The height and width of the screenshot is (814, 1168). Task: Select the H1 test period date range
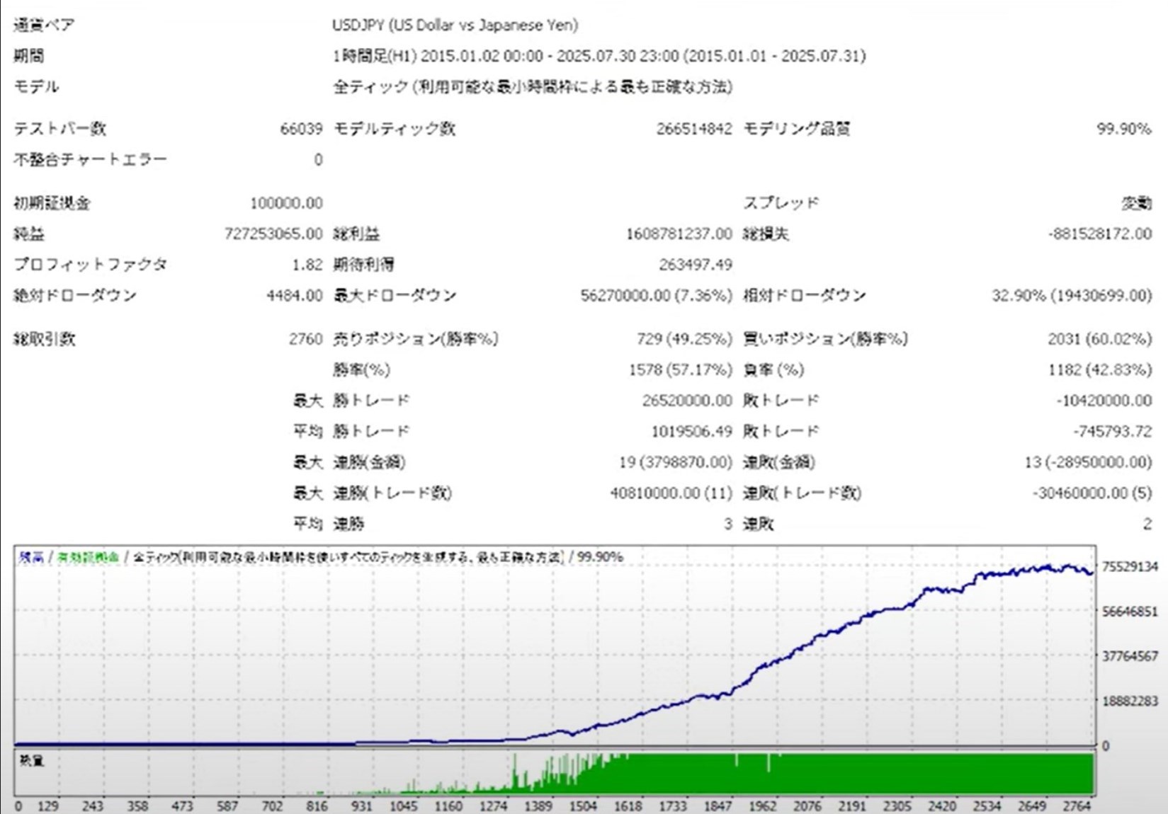[x=599, y=56]
